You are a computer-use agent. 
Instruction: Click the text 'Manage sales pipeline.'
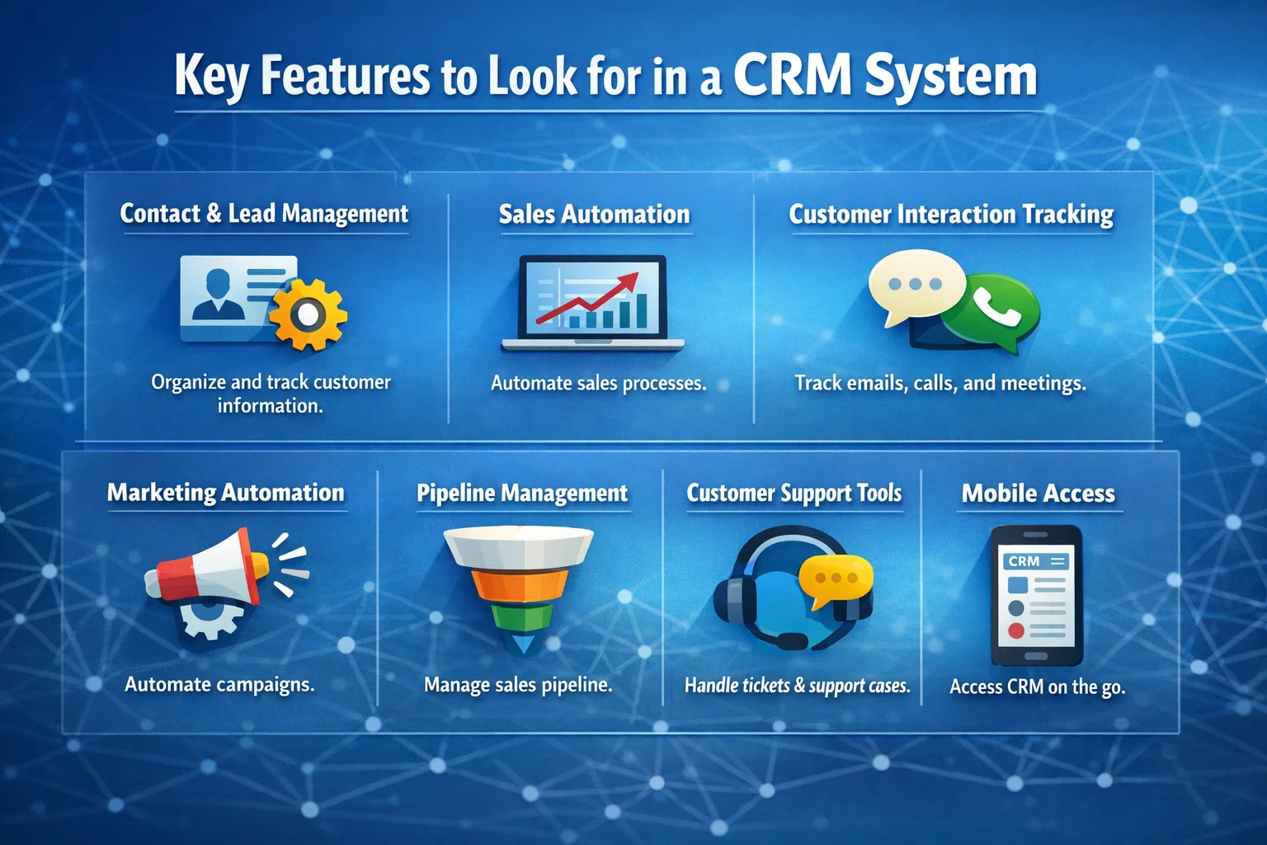(x=517, y=684)
